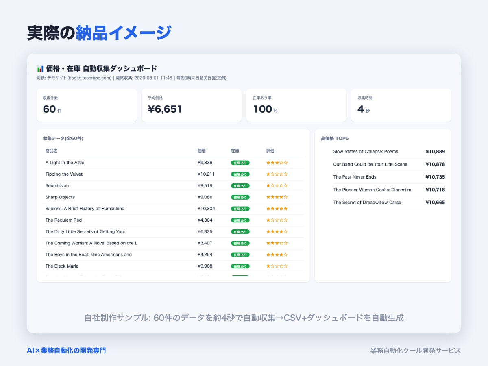Click 在庫あり badge in Soumission row
This screenshot has height=366, width=488.
point(240,186)
